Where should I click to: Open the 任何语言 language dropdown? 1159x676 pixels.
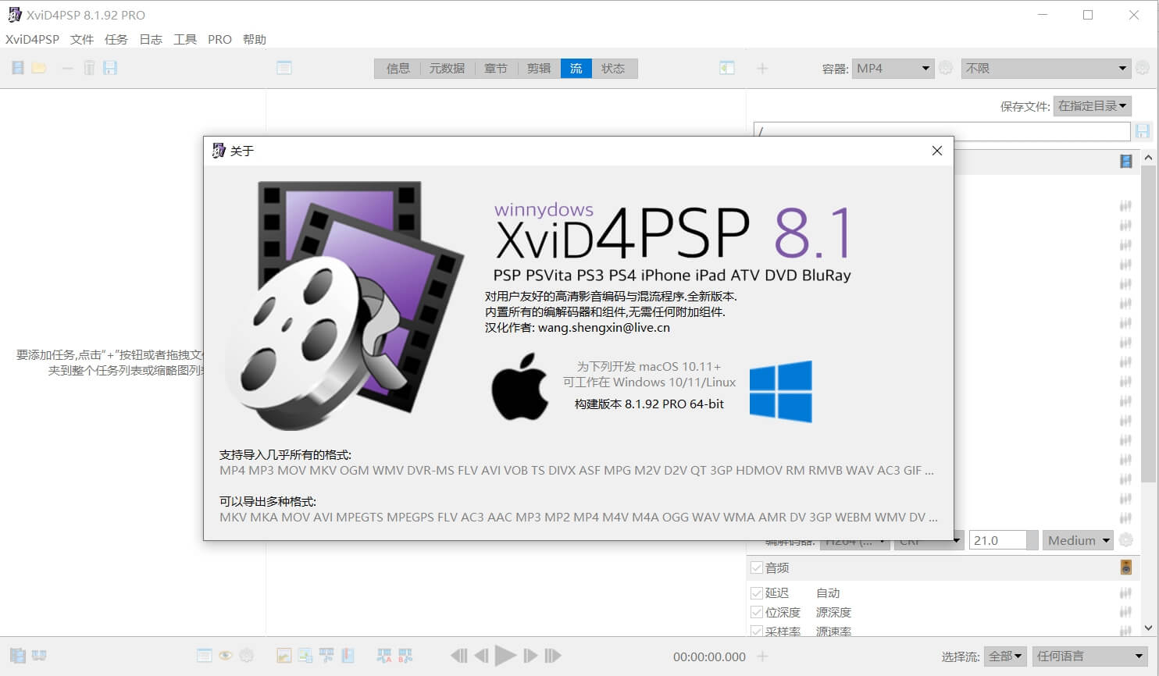click(1090, 656)
